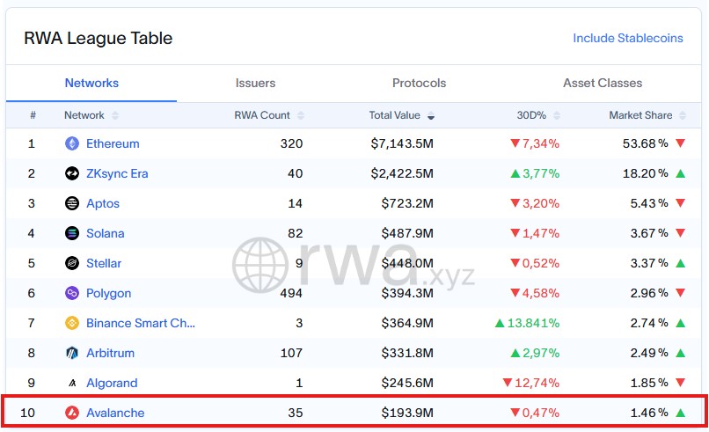The height and width of the screenshot is (432, 709).
Task: Open the Avalanche network link
Action: pyautogui.click(x=115, y=413)
